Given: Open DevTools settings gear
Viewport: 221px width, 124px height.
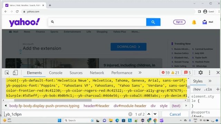Looking at the screenshot, I should click(201, 73).
